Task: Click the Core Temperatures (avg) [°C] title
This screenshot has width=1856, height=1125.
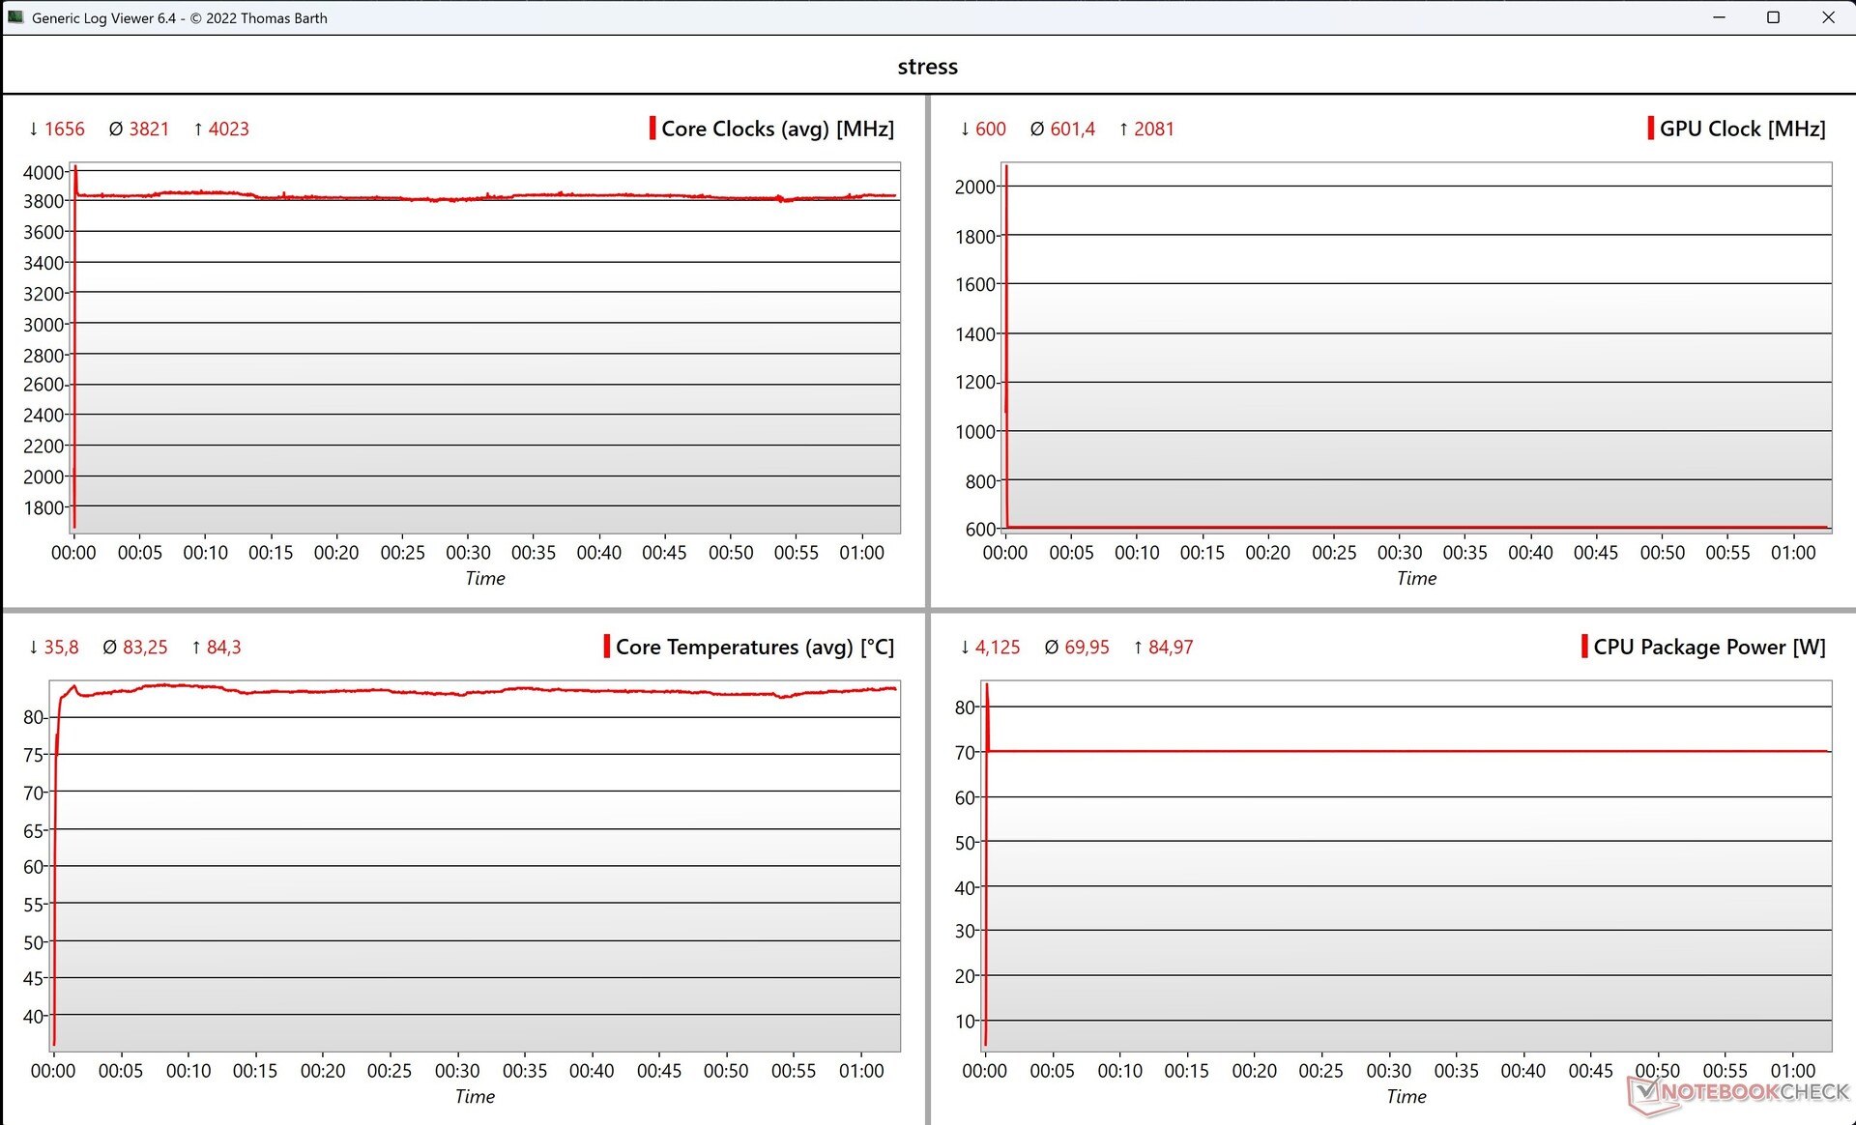Action: pos(754,647)
